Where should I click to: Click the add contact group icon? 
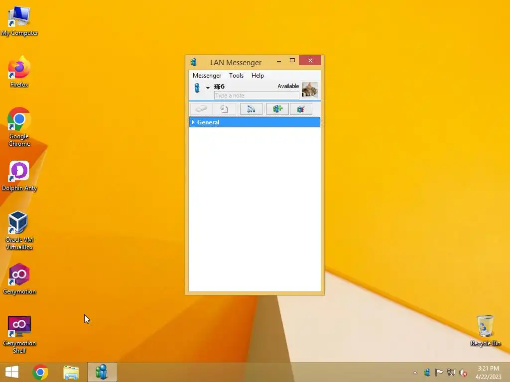coord(277,109)
